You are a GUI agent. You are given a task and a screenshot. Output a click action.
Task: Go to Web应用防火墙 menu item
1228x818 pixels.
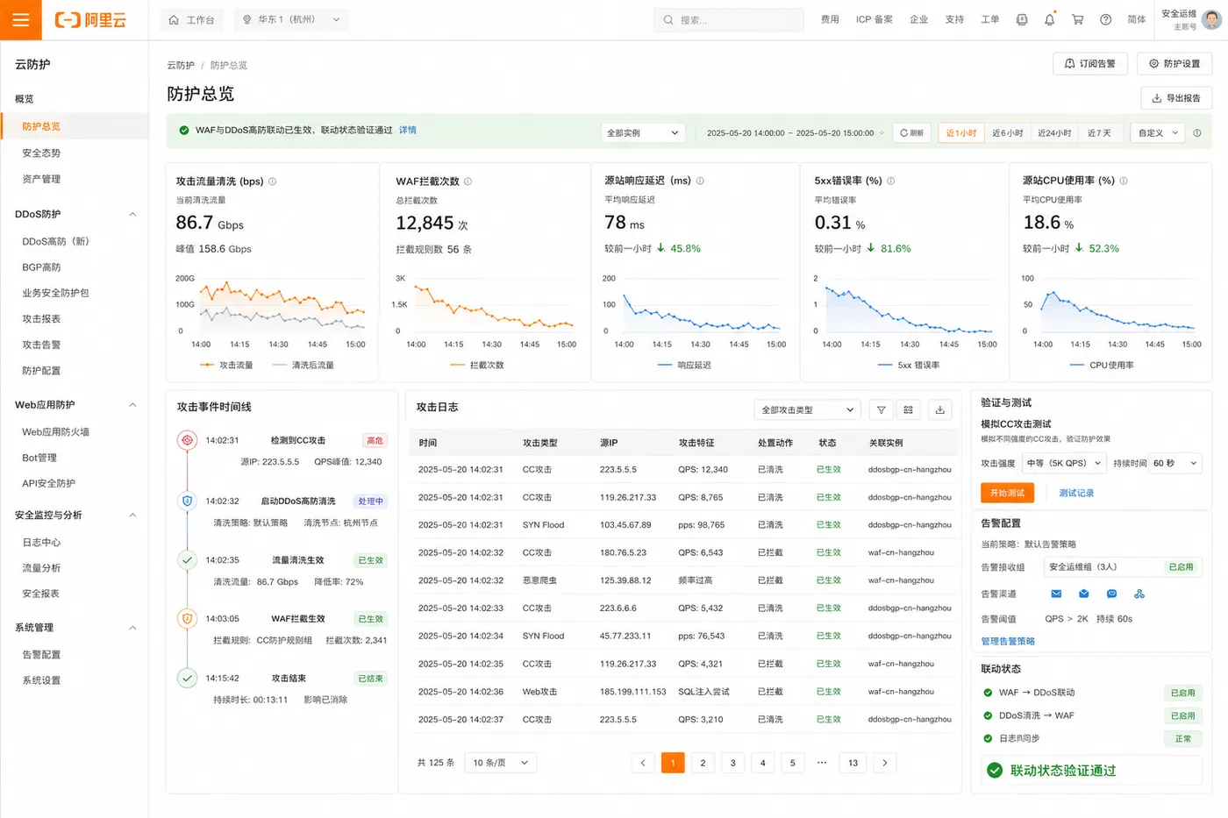coord(55,431)
